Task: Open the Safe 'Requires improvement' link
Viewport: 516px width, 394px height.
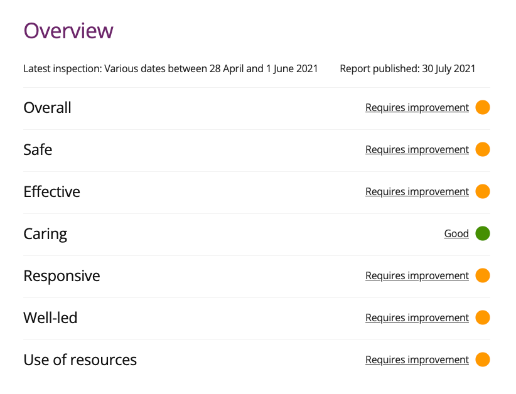Action: coord(417,149)
